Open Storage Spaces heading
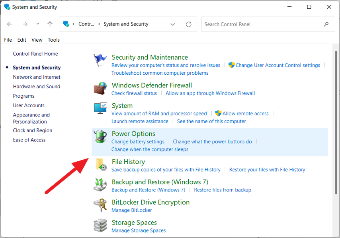 coord(134,223)
